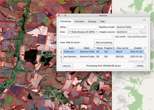This screenshot has width=154, height=110.
Task: Click the Mapflow logo icon in dialog corner
Action: pos(144,20)
